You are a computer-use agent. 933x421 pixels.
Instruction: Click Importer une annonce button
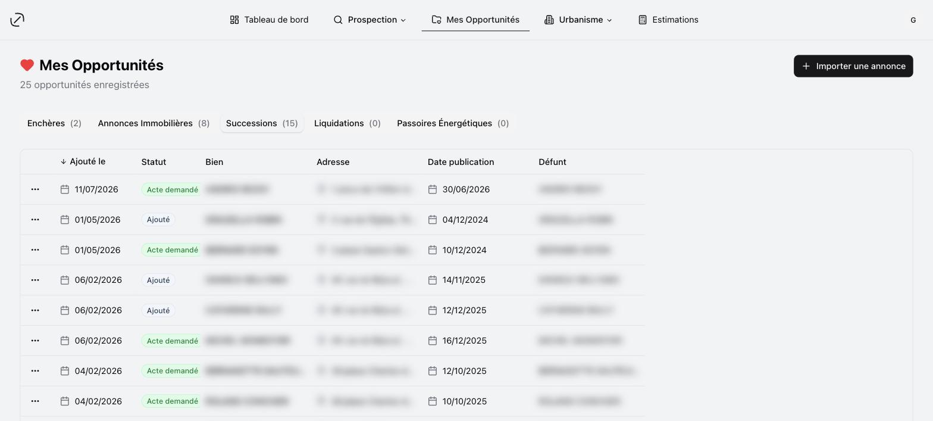(853, 66)
